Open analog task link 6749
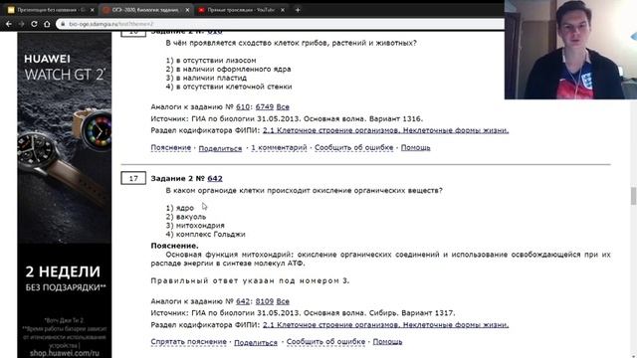Image resolution: width=637 pixels, height=358 pixels. click(x=265, y=106)
